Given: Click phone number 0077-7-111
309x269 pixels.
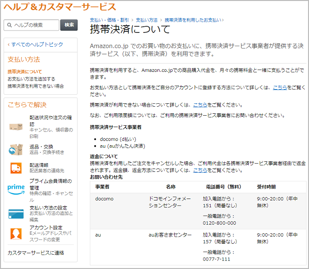Looking at the screenshot, I should click(x=216, y=259).
